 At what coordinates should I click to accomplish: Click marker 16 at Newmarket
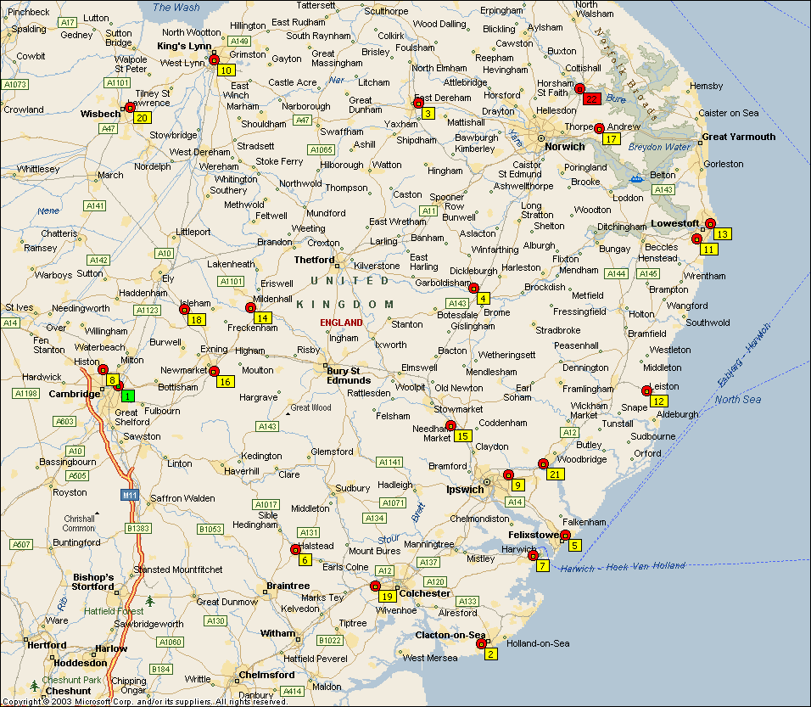(x=225, y=382)
